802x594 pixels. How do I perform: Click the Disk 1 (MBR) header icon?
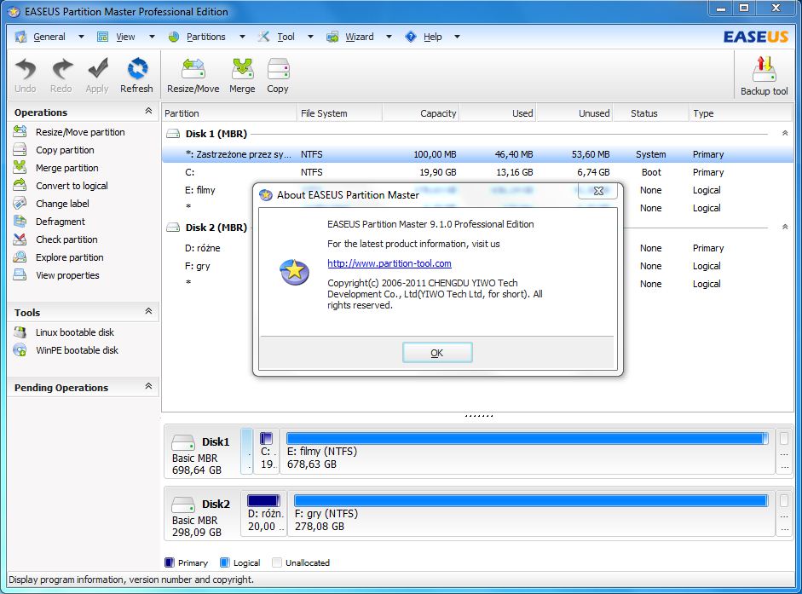click(173, 134)
